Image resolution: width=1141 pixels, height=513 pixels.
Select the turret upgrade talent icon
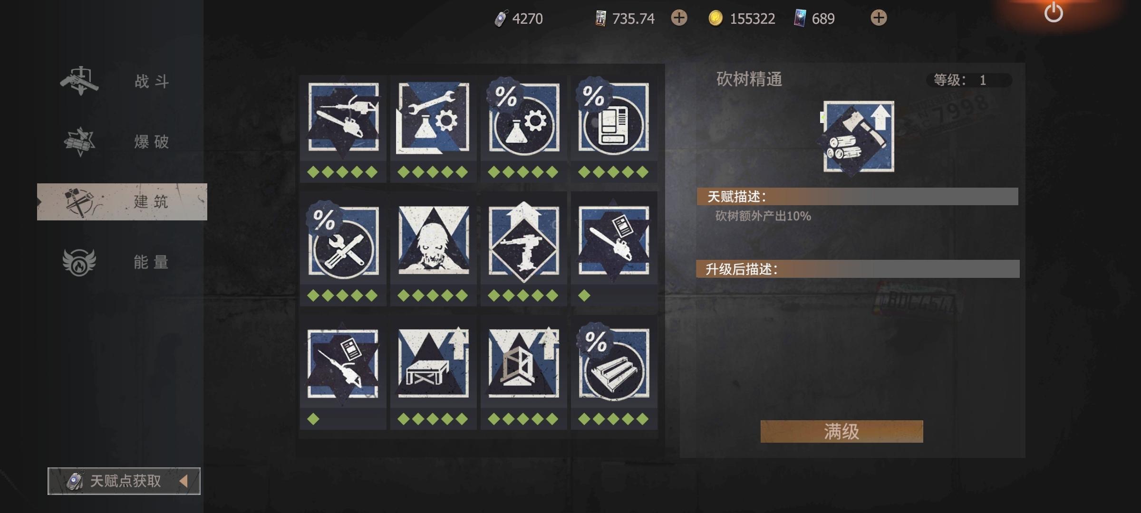tap(523, 241)
